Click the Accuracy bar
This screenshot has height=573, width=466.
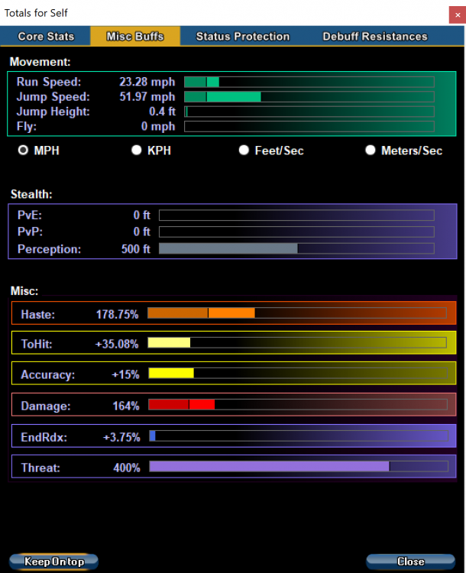click(x=296, y=374)
